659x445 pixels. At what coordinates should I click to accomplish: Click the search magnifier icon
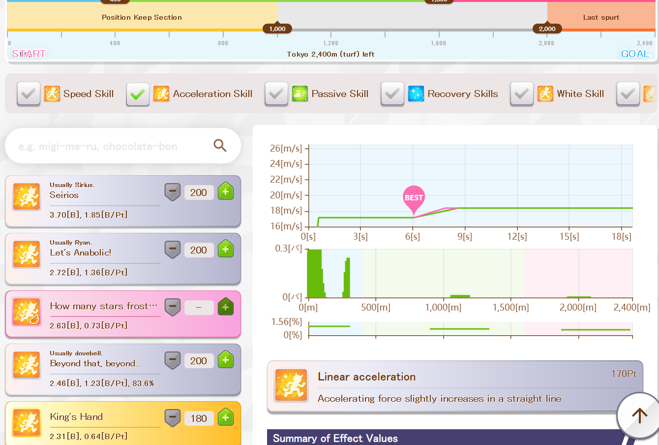click(220, 146)
